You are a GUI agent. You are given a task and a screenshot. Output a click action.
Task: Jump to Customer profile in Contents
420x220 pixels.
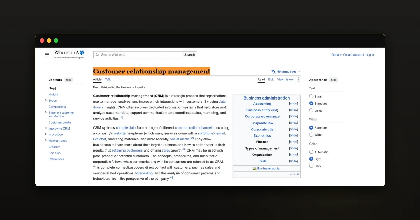[x=60, y=122]
